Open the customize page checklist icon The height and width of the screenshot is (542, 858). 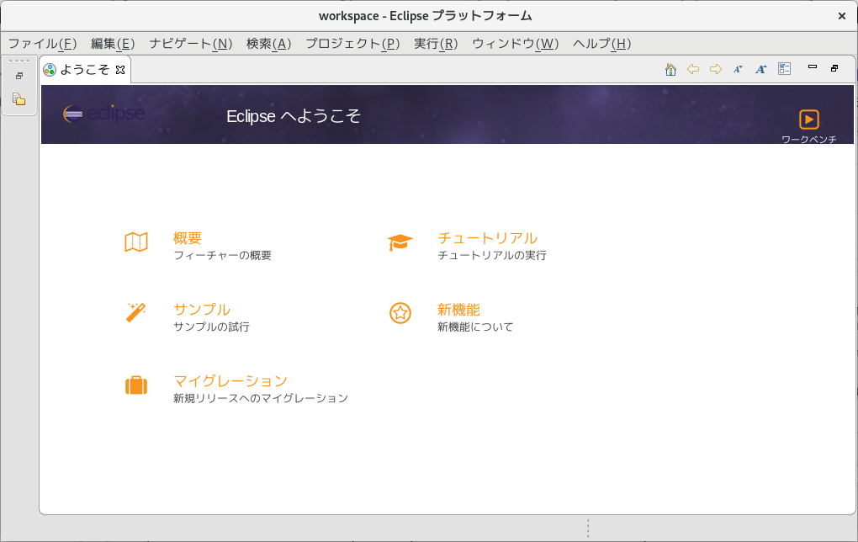tap(785, 69)
